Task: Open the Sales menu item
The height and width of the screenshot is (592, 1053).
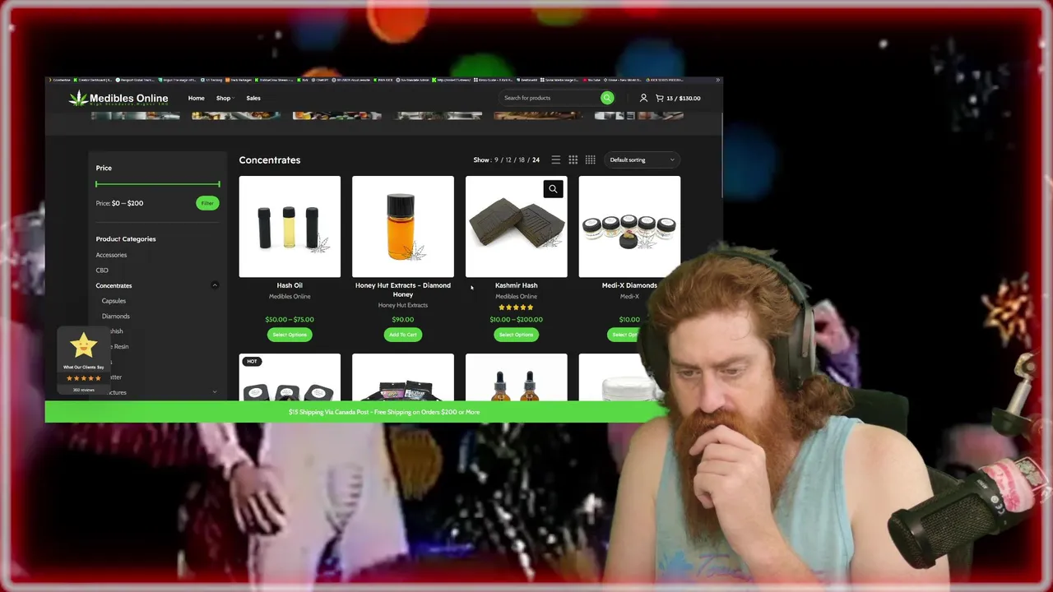Action: click(253, 98)
